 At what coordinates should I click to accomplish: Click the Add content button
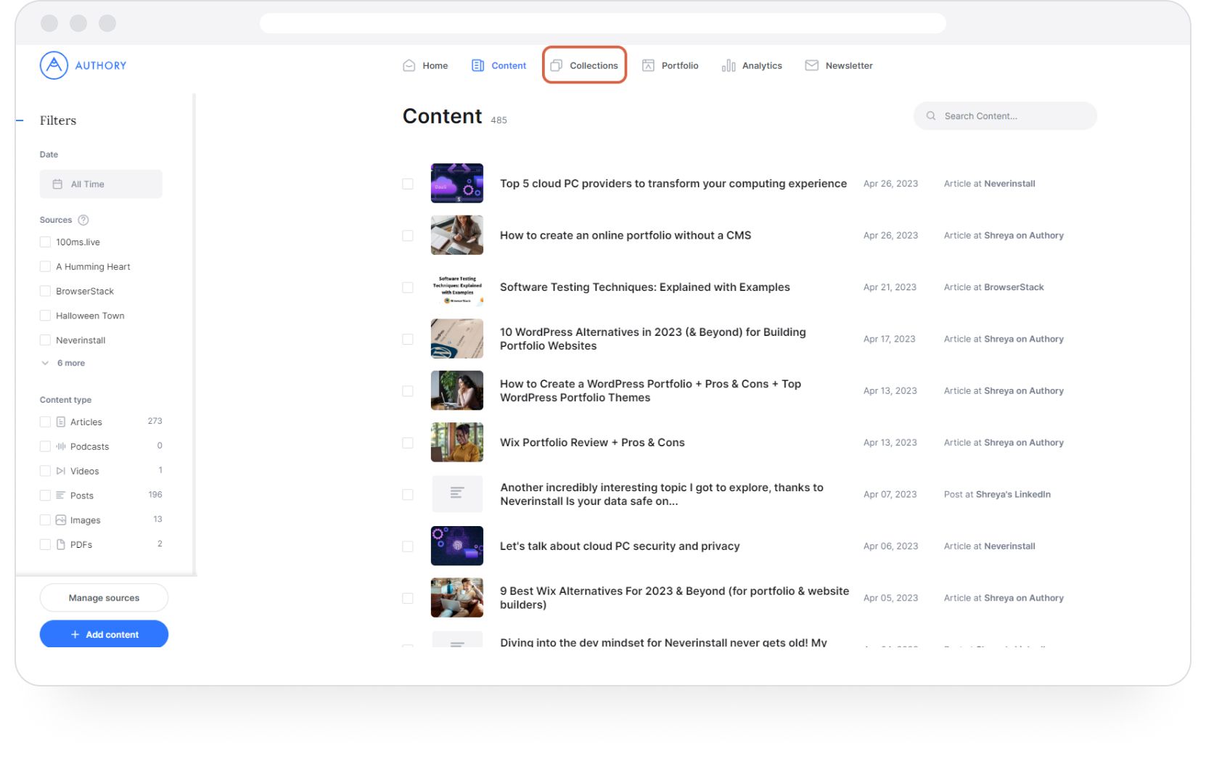click(x=104, y=634)
